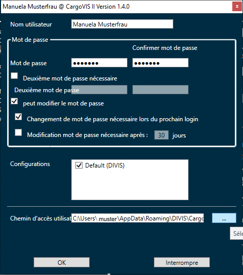243x275 pixels.
Task: Uncheck the Default (DIVIS) configuration
Action: pos(79,165)
